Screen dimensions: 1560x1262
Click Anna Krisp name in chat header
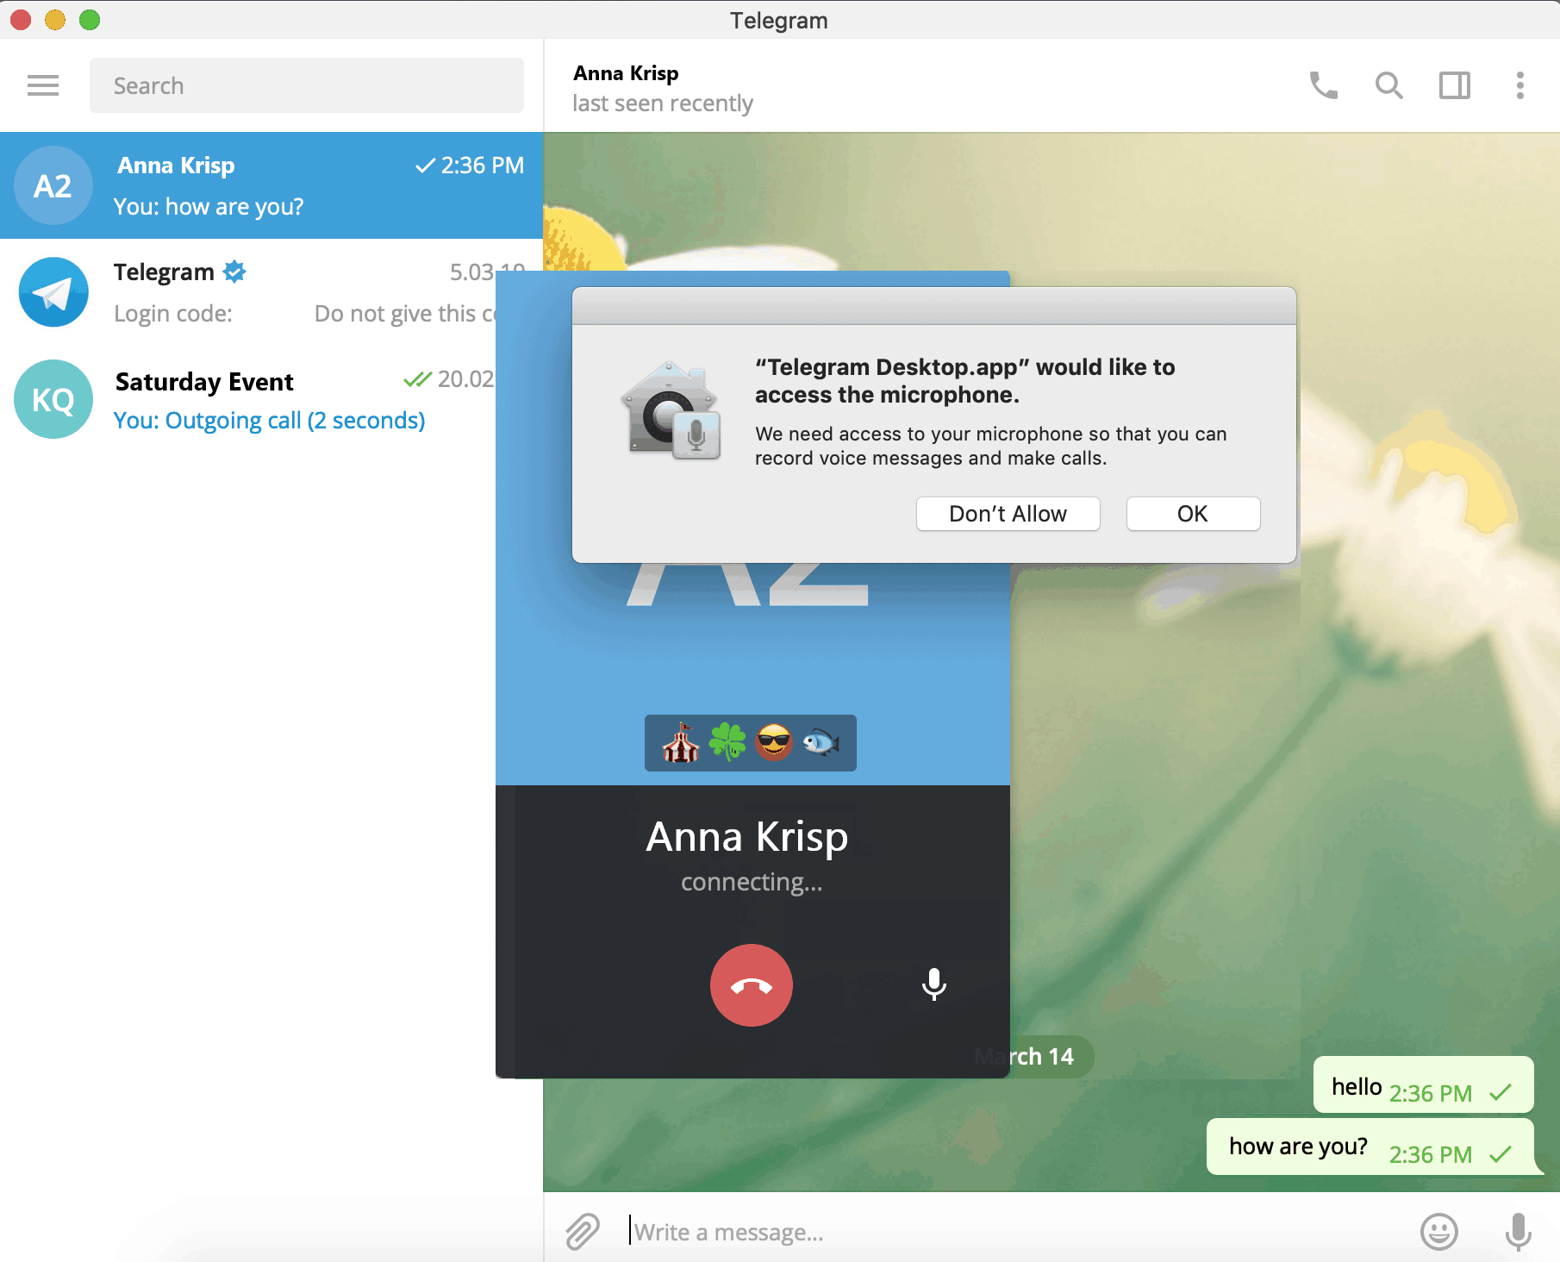pyautogui.click(x=626, y=73)
